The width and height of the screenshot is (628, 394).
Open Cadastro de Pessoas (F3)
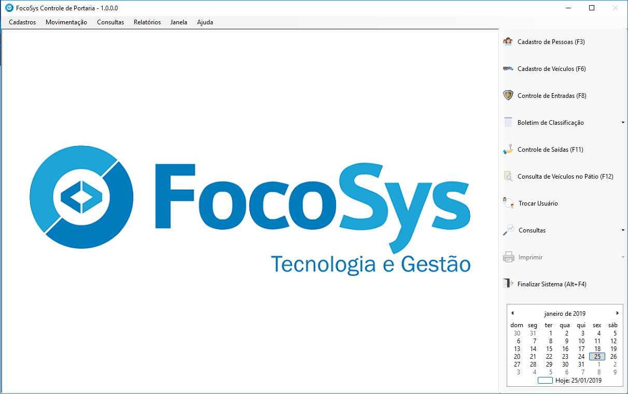pos(551,42)
